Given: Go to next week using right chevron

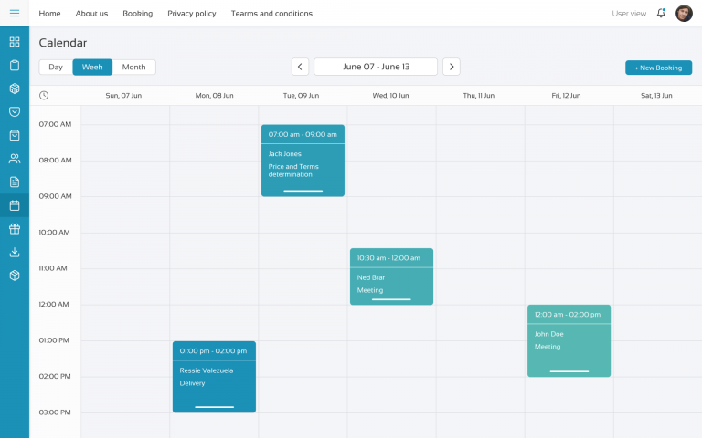Looking at the screenshot, I should point(451,67).
